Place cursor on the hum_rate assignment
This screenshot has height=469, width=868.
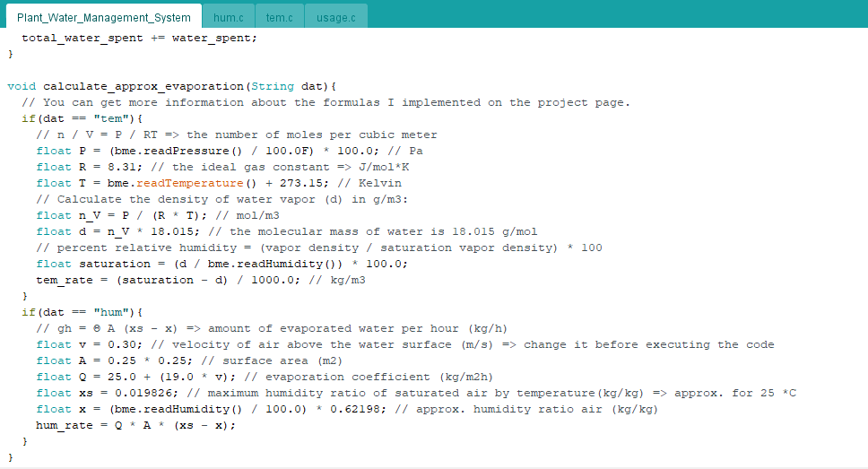tap(135, 425)
